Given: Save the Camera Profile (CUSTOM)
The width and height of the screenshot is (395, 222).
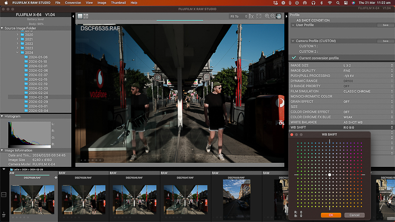Looking at the screenshot, I should point(385,41).
